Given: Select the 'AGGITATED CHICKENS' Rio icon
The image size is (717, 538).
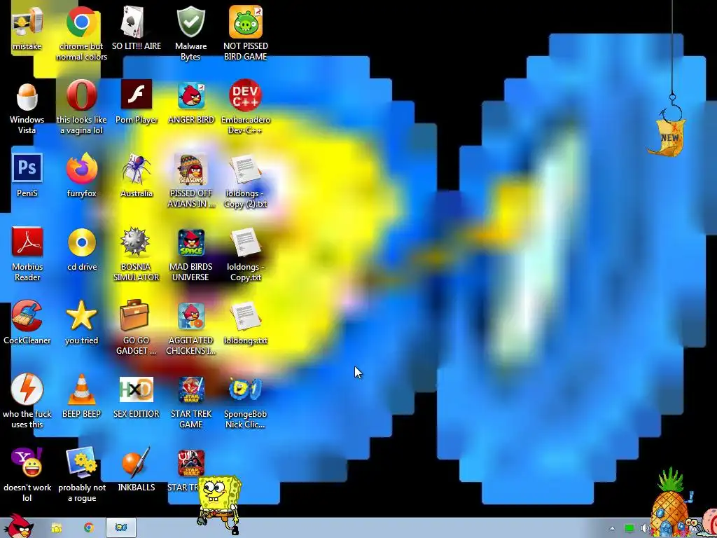Looking at the screenshot, I should (x=190, y=316).
